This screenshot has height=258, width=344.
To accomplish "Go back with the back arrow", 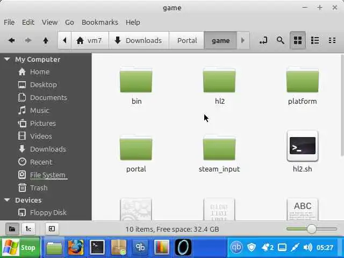I will [x=11, y=40].
